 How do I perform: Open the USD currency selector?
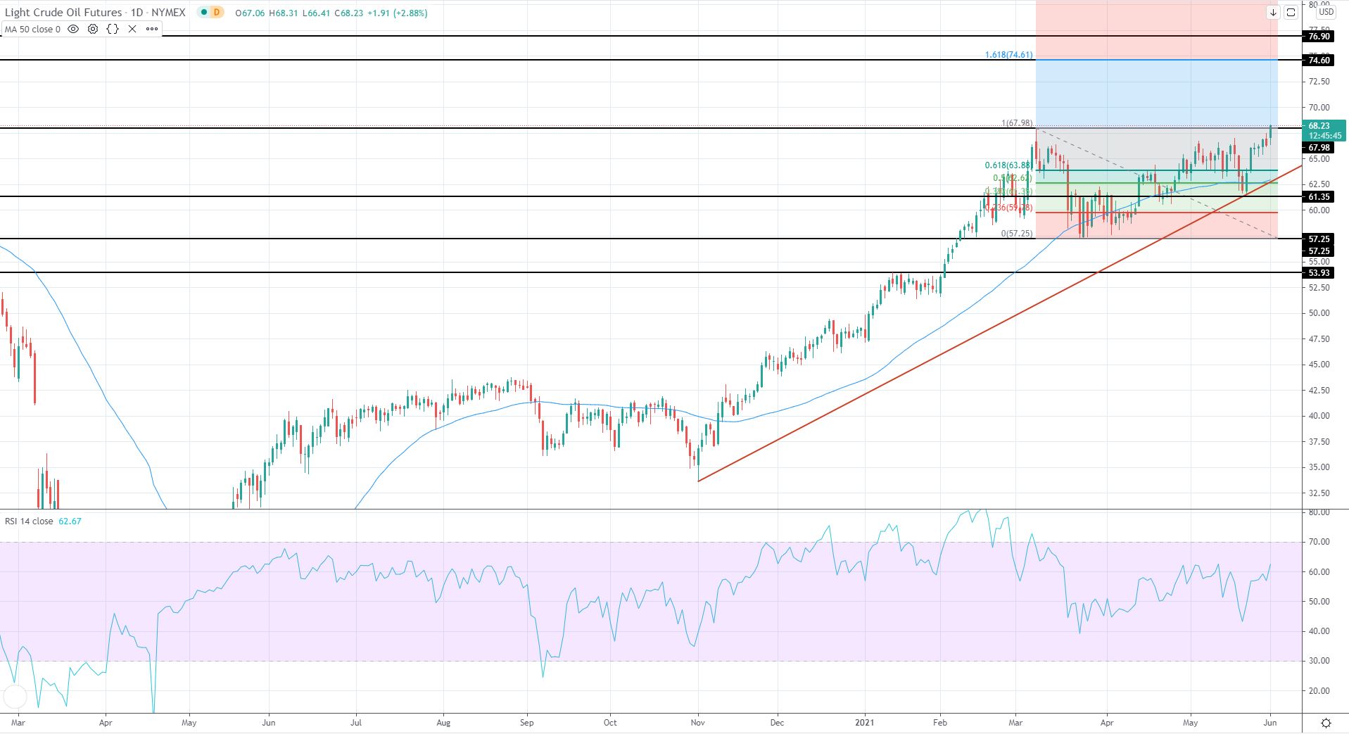1326,12
